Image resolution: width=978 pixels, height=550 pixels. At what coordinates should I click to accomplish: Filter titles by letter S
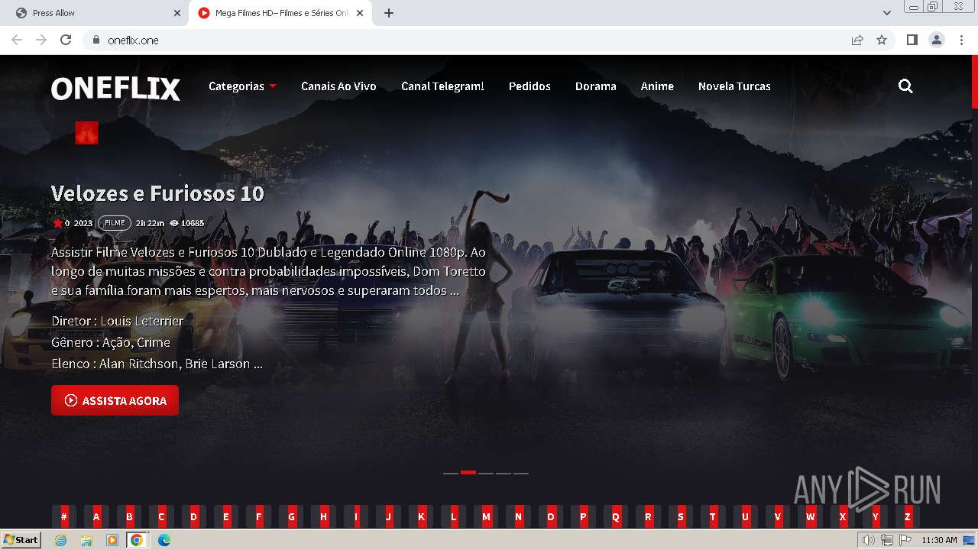coord(681,516)
